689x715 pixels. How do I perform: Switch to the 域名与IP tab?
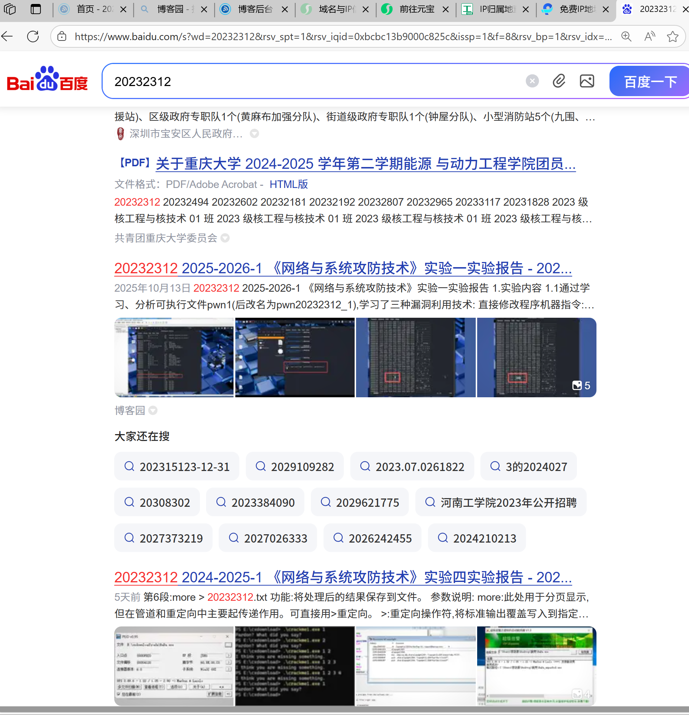335,9
